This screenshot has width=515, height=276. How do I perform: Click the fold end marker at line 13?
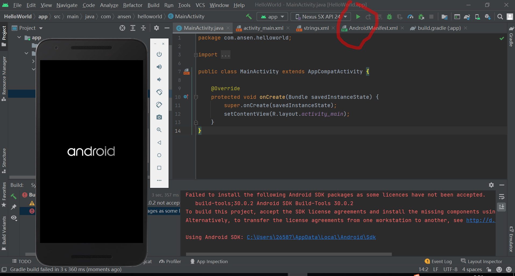196,122
